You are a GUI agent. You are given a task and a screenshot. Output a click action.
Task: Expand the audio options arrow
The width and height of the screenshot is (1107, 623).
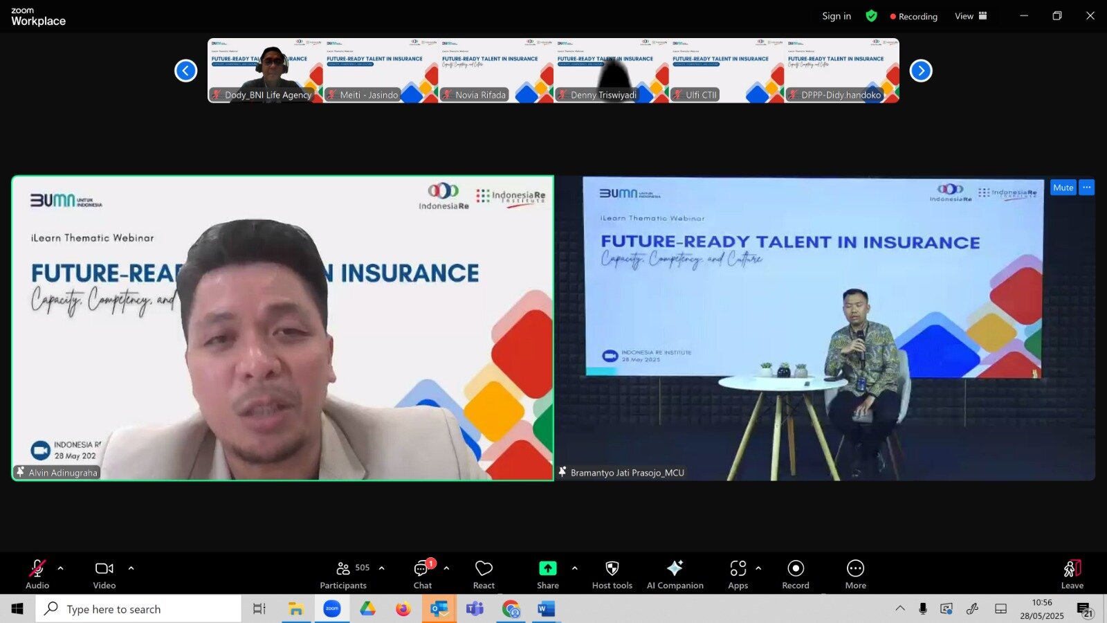point(61,568)
